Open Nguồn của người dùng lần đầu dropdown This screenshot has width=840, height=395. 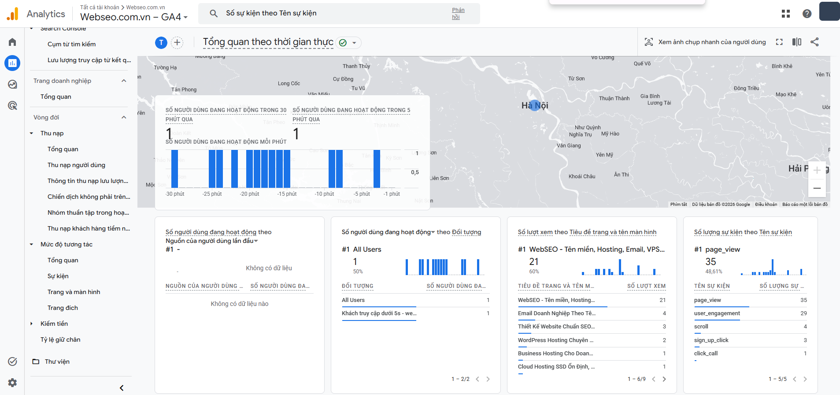point(212,241)
